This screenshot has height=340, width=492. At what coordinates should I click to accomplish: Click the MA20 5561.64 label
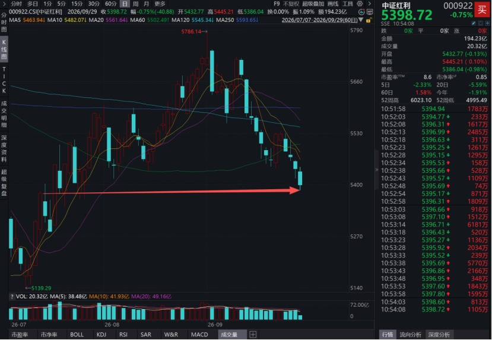coord(108,20)
